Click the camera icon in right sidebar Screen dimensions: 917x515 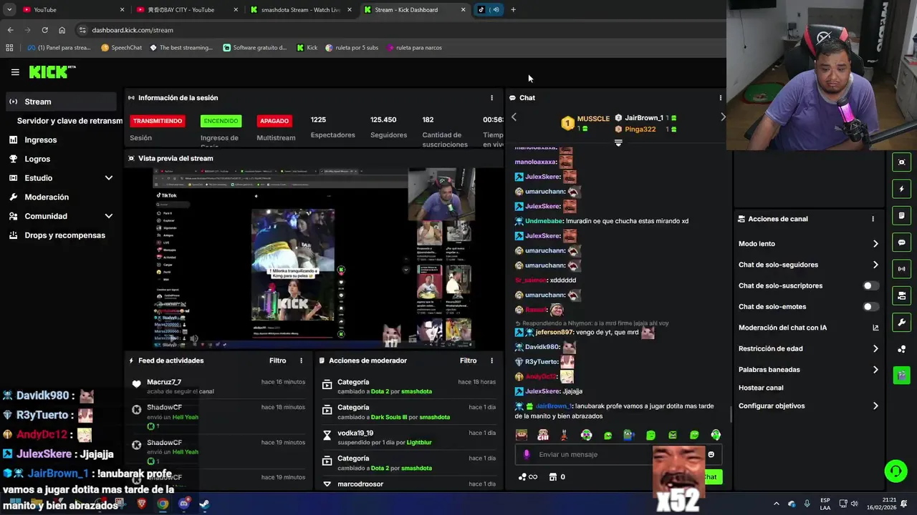[x=902, y=295]
